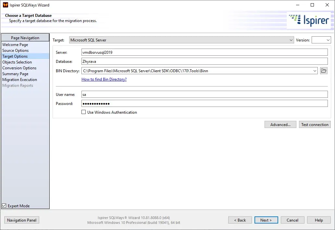
Task: Maximize the SQLWays Wizard window
Action: [x=312, y=5]
